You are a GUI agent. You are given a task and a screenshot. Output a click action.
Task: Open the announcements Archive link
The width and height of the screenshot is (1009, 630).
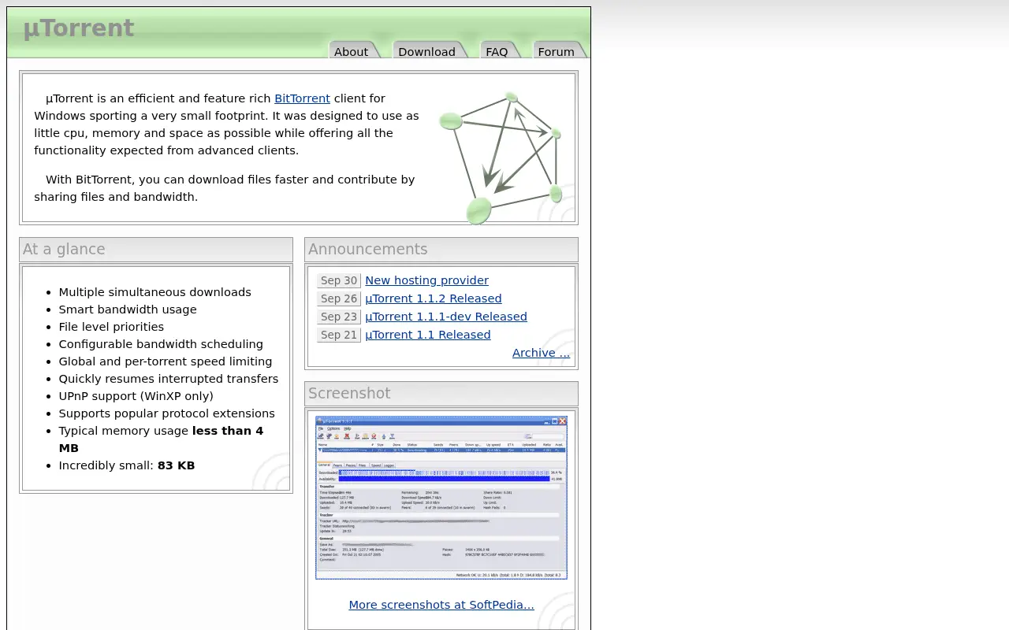click(x=541, y=353)
